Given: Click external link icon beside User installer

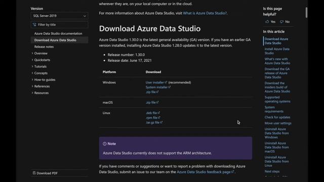Looking at the screenshot, I should (x=166, y=82).
